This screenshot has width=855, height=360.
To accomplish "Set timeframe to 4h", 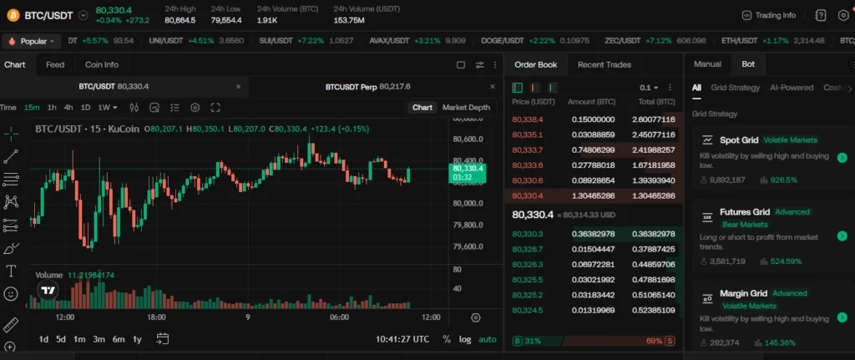I will (x=68, y=108).
